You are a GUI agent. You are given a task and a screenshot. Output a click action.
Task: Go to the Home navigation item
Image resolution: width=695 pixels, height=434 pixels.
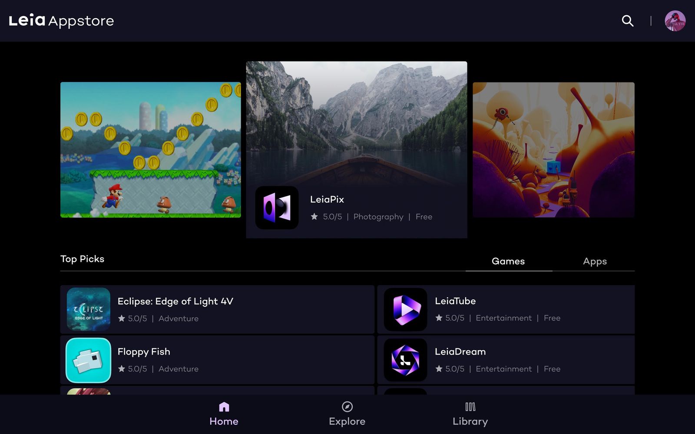click(x=224, y=414)
